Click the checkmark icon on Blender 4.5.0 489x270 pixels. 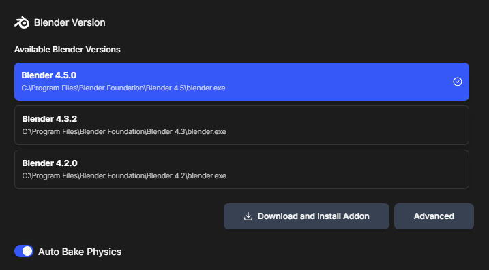457,82
